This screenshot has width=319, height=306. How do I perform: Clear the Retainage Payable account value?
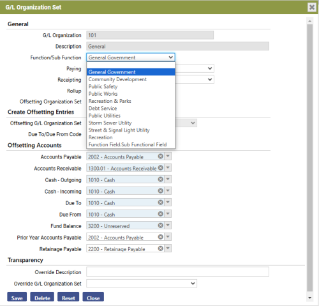(161, 249)
